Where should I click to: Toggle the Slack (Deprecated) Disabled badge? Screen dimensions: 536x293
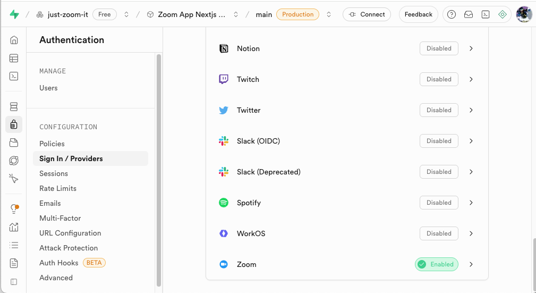(439, 171)
